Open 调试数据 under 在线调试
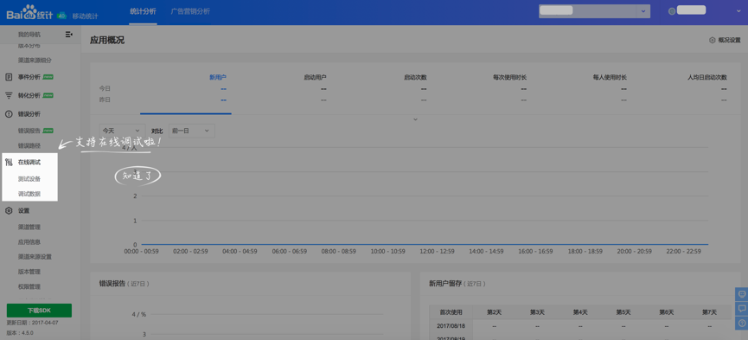The height and width of the screenshot is (340, 748). [x=29, y=194]
